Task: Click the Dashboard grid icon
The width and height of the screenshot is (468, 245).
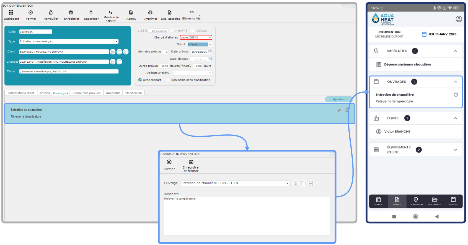Action: (11, 12)
